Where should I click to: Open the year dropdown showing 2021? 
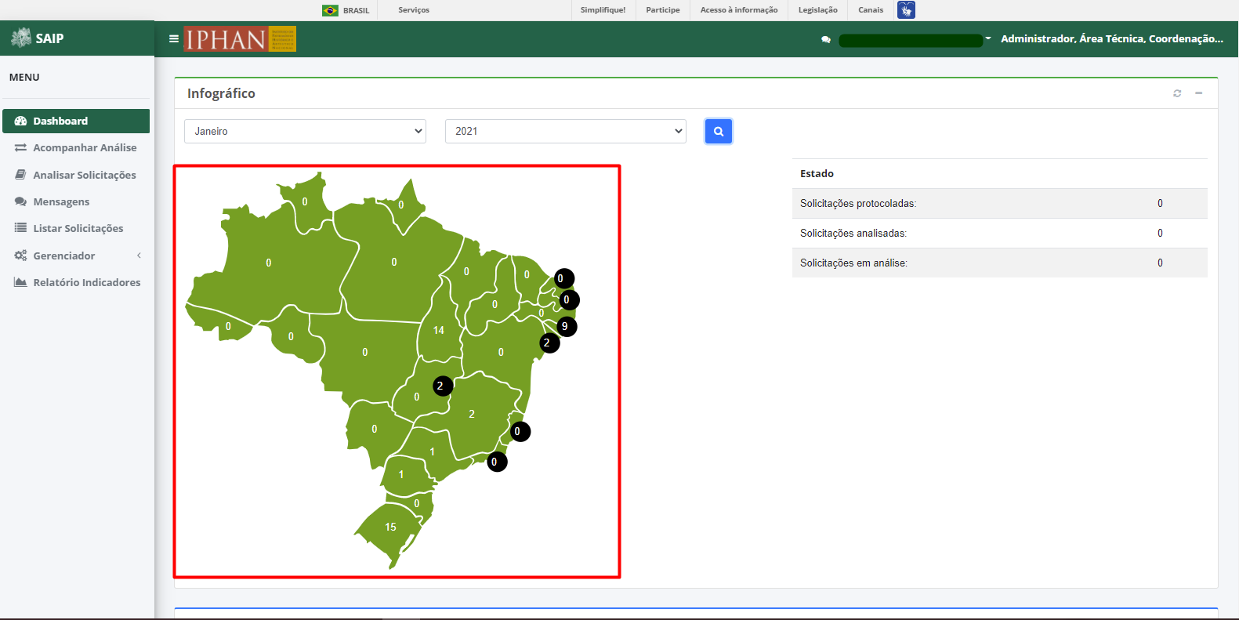pos(566,131)
